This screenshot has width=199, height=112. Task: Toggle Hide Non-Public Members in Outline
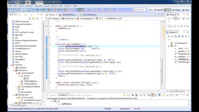tap(186, 36)
